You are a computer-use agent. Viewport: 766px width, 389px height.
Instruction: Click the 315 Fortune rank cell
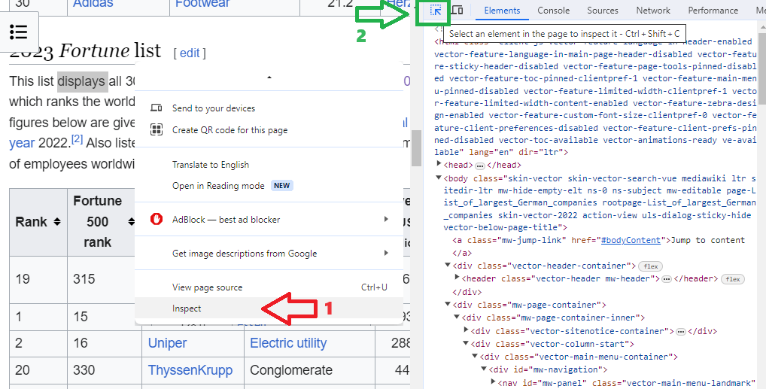(x=105, y=279)
